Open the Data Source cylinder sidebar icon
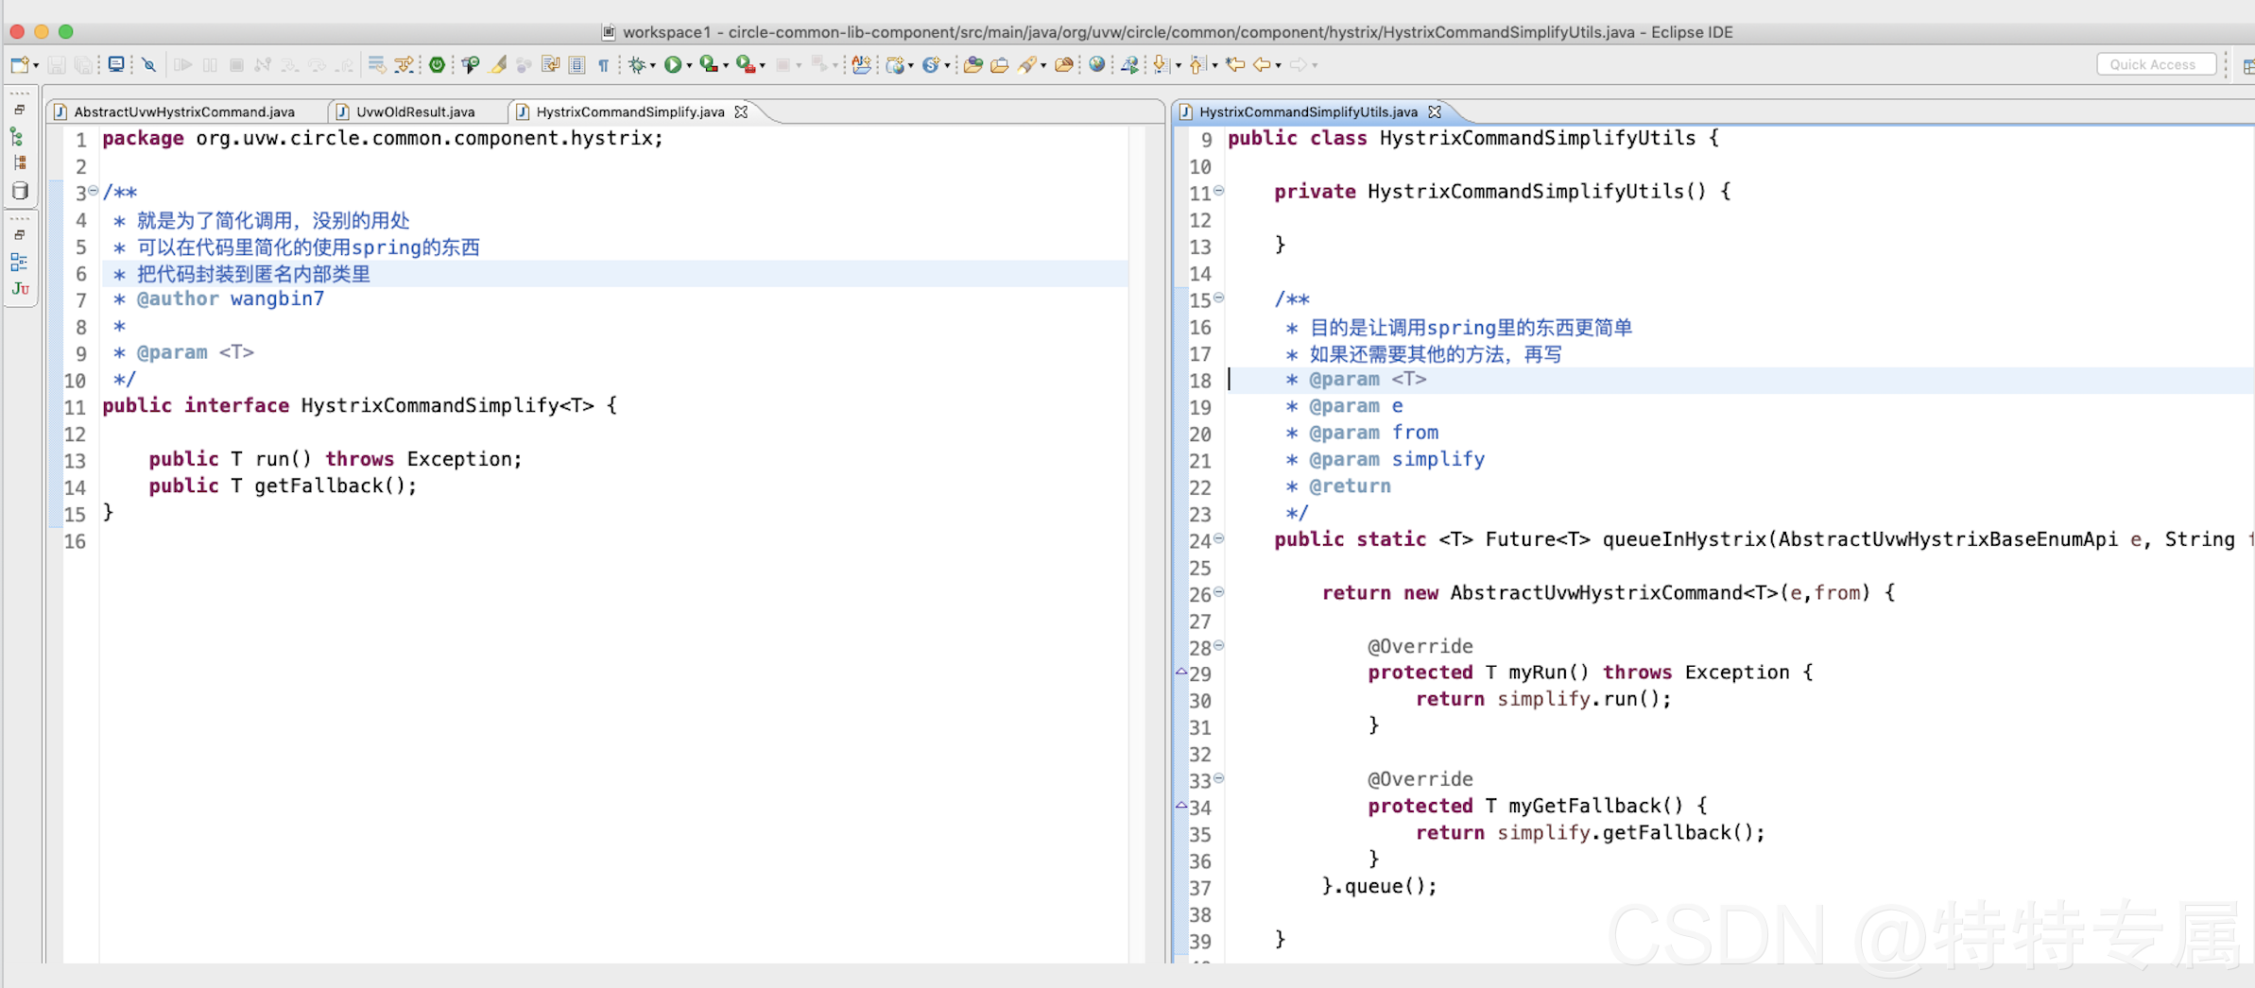The height and width of the screenshot is (988, 2255). [x=20, y=191]
